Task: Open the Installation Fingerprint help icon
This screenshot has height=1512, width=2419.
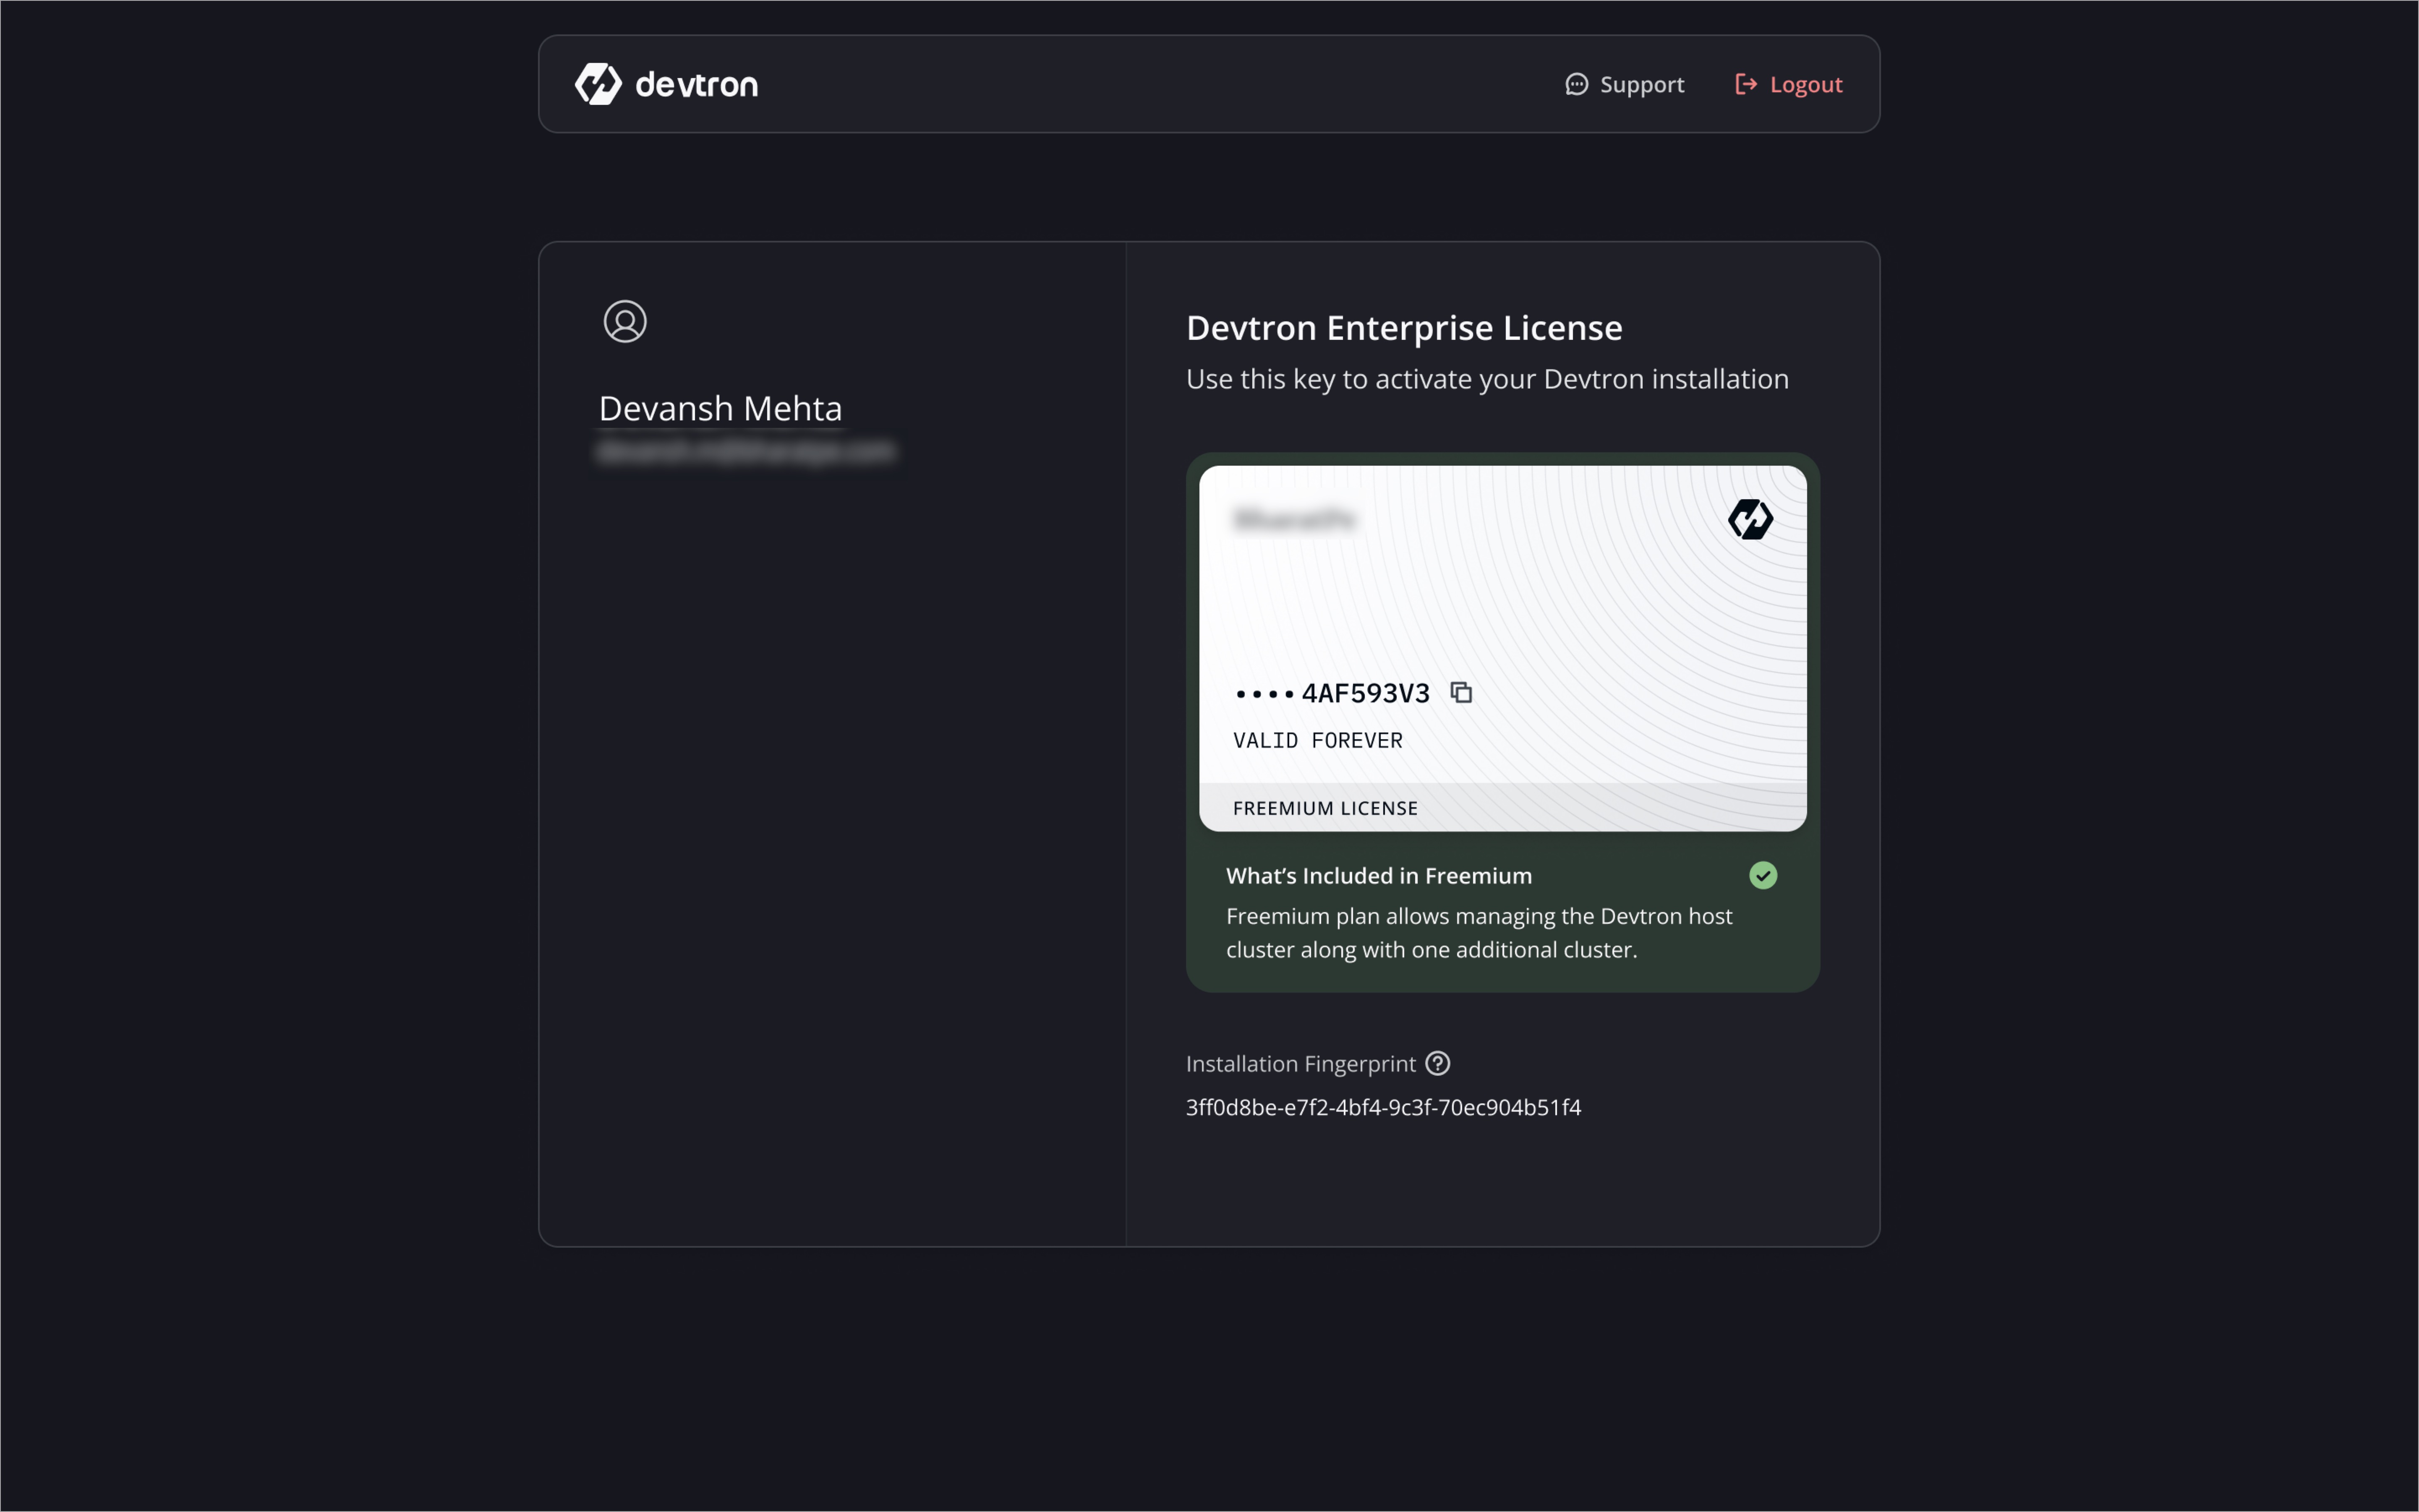Action: coord(1438,1063)
